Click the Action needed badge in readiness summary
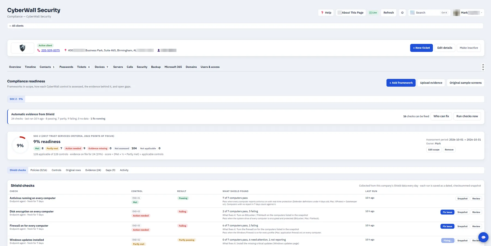Viewport: 491px width, 246px height. (73, 149)
